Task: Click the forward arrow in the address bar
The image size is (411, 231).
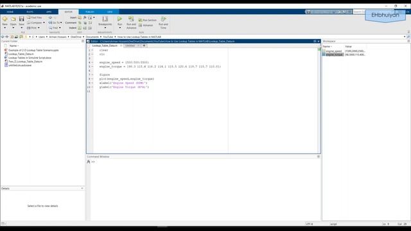Action: coord(7,37)
